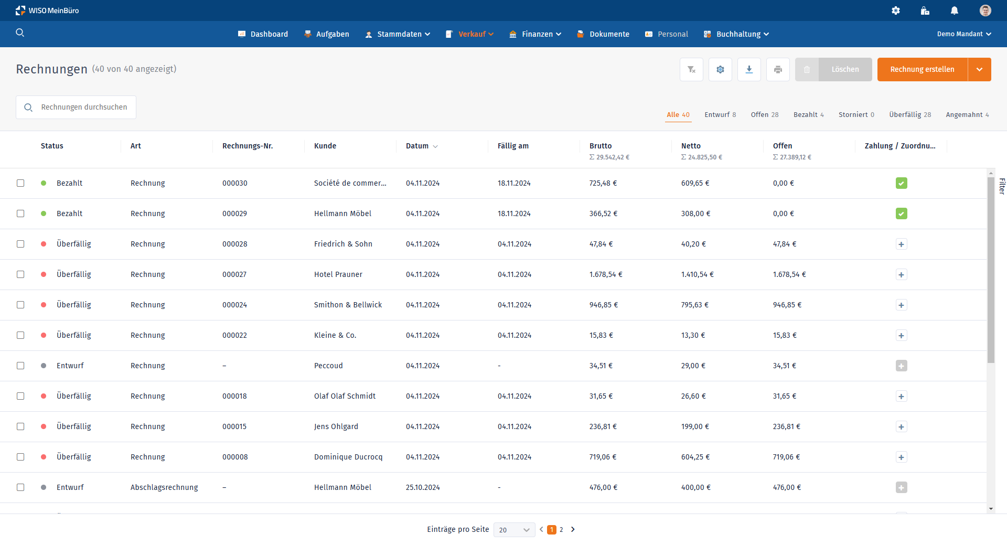The image size is (1007, 545).
Task: Add payment for invoice 000028 plus icon
Action: [x=901, y=244]
